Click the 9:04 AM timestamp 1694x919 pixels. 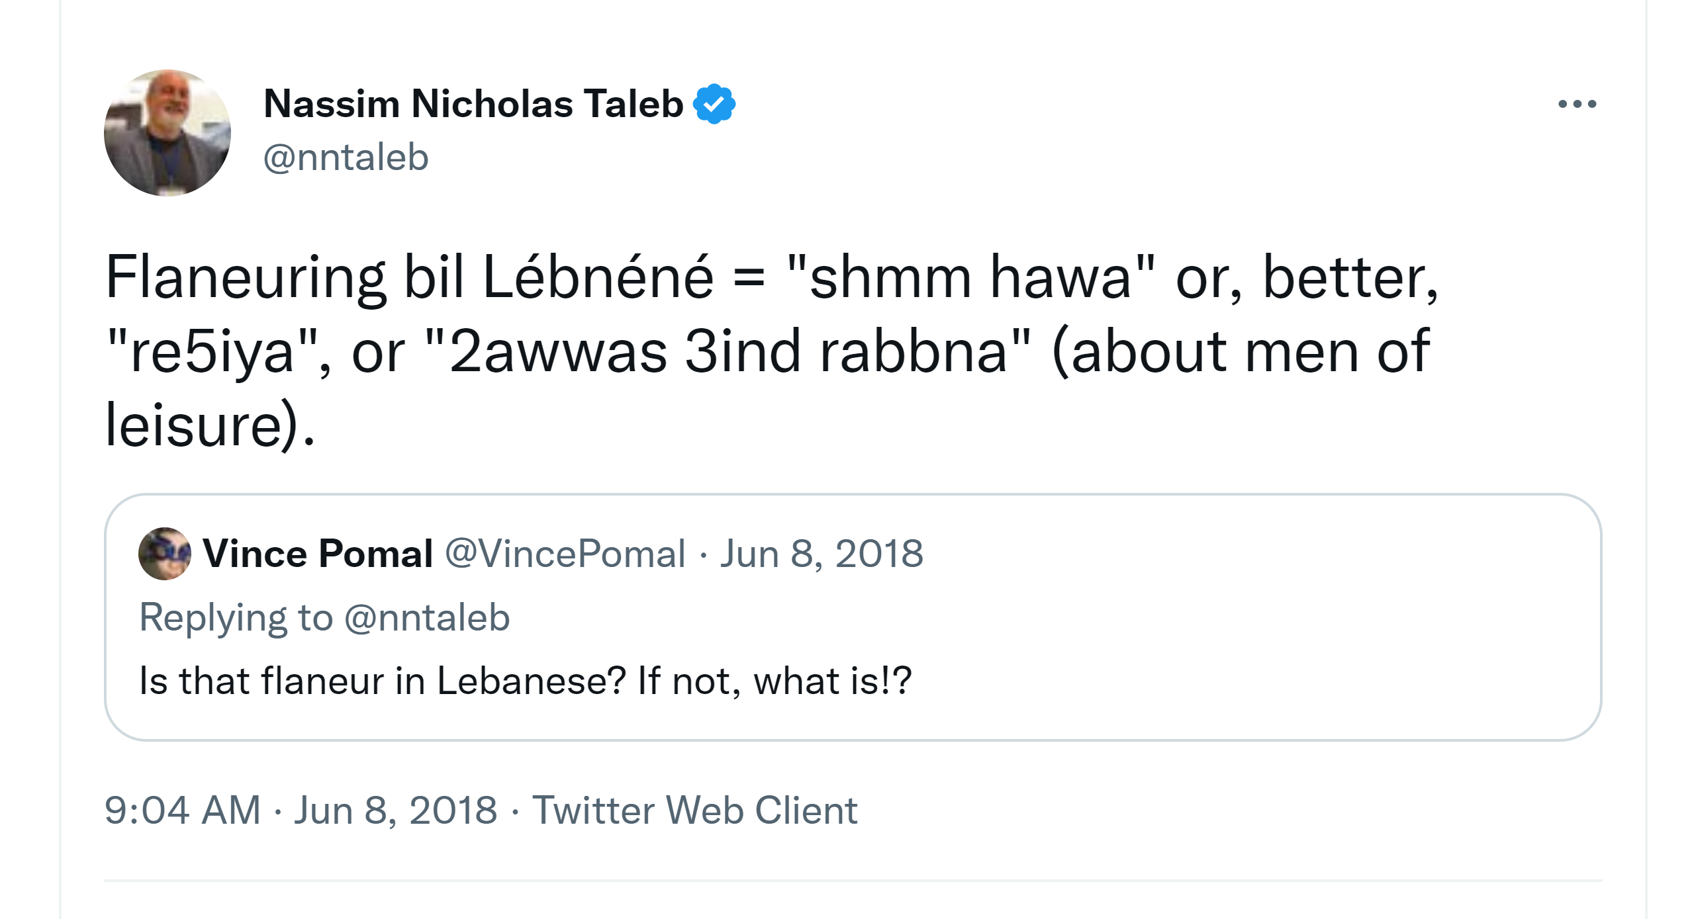click(183, 810)
